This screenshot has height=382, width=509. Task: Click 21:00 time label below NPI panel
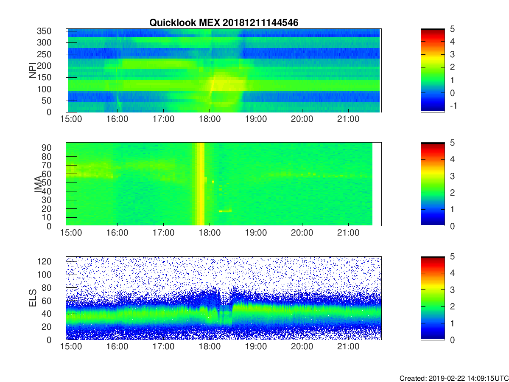coord(348,119)
